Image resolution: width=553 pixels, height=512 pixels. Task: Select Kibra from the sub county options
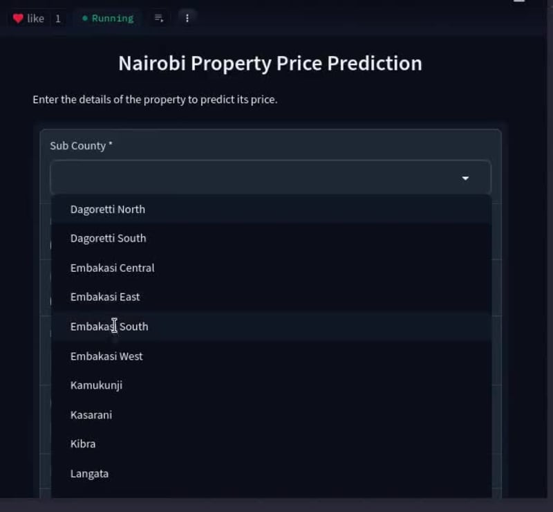83,444
